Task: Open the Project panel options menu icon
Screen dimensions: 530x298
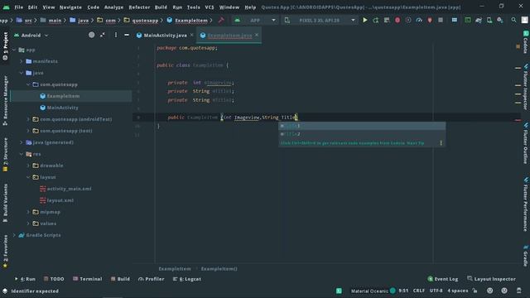Action: (x=116, y=35)
